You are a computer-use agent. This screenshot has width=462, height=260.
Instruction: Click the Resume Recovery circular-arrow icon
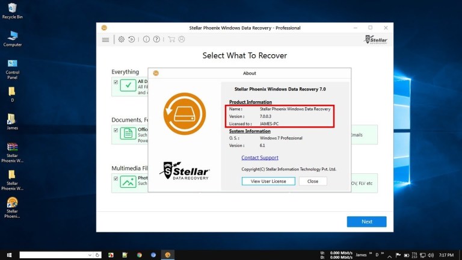pos(131,39)
